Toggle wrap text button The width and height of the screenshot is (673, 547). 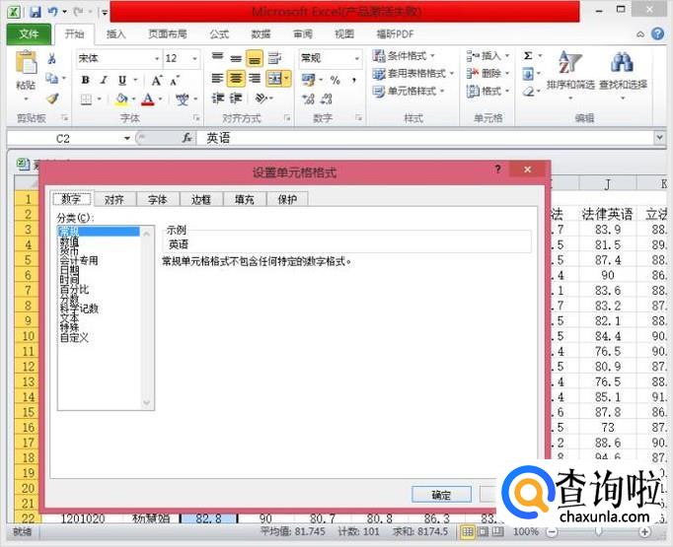pos(274,58)
